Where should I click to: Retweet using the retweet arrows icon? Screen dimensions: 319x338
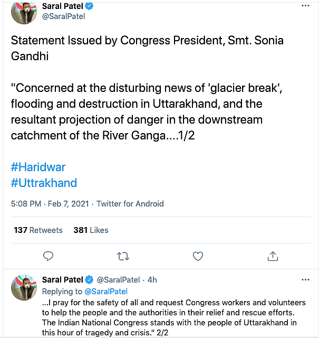pos(123,256)
